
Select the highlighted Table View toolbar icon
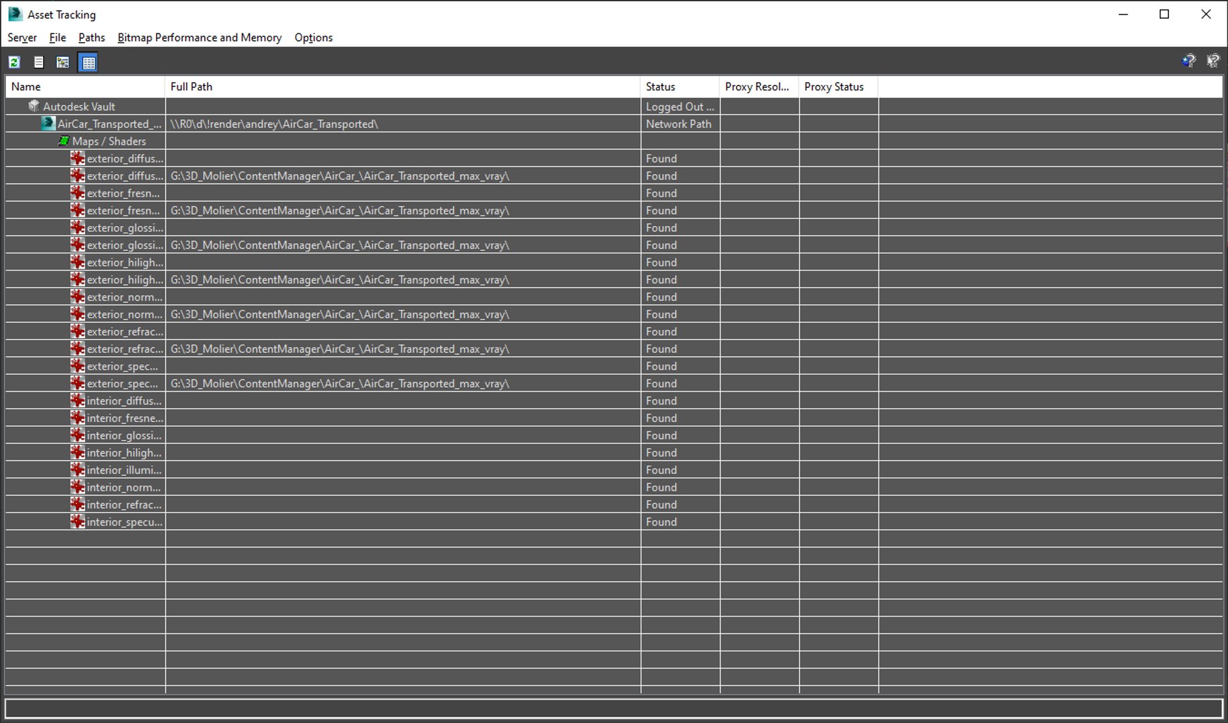click(88, 62)
